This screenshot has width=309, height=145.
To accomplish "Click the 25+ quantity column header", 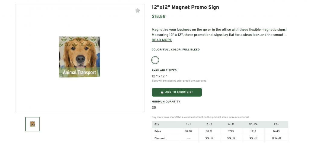I will (276, 124).
